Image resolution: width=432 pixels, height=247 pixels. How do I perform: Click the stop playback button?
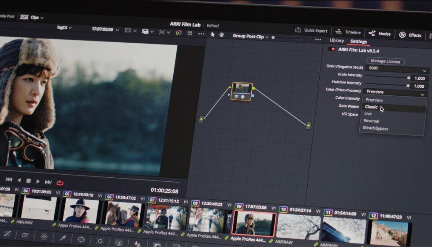[x=28, y=181]
